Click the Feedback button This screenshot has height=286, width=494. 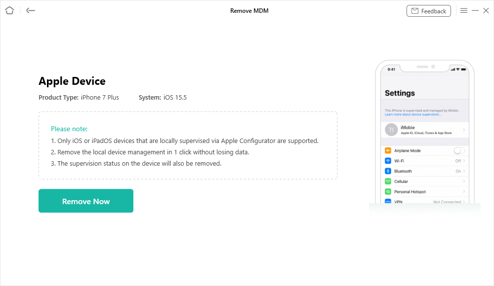(428, 11)
